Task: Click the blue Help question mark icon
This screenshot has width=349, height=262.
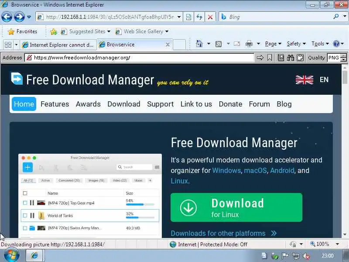Action: tap(336, 44)
